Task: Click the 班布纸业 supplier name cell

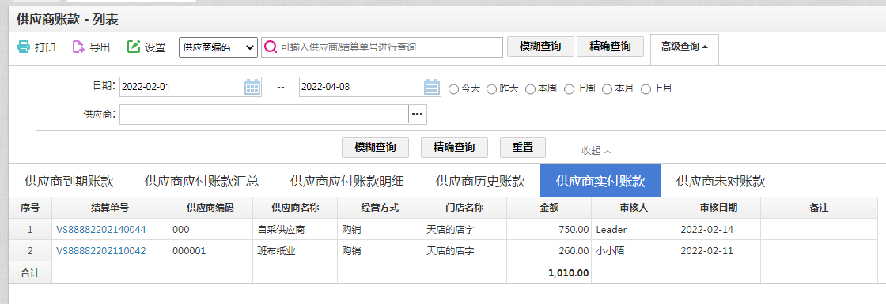Action: (x=295, y=251)
